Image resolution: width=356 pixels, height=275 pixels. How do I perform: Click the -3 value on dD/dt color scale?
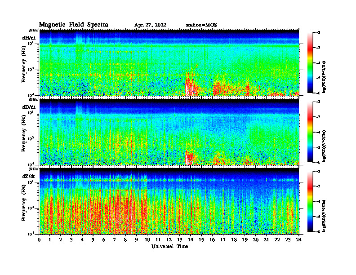318,117
